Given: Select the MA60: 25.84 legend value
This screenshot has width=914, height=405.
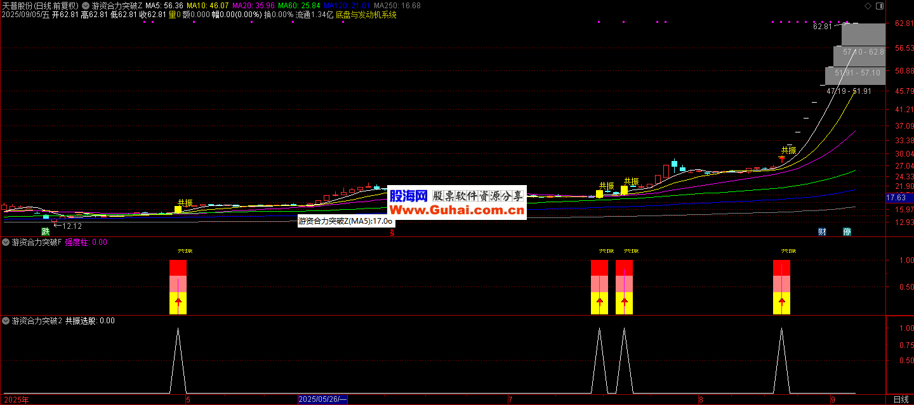Looking at the screenshot, I should click(300, 5).
